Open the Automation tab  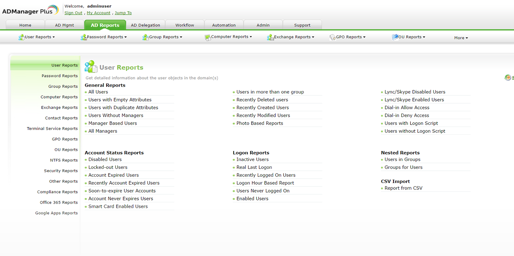coord(224,25)
